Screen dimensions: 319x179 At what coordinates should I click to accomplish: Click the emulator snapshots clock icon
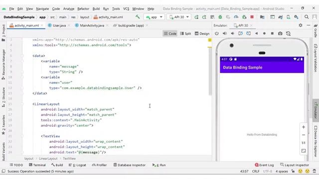pyautogui.click(x=288, y=33)
